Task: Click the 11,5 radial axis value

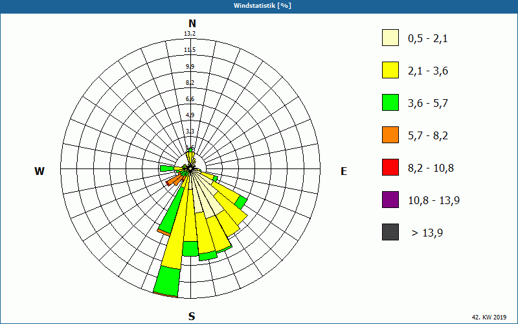Action: pos(190,50)
